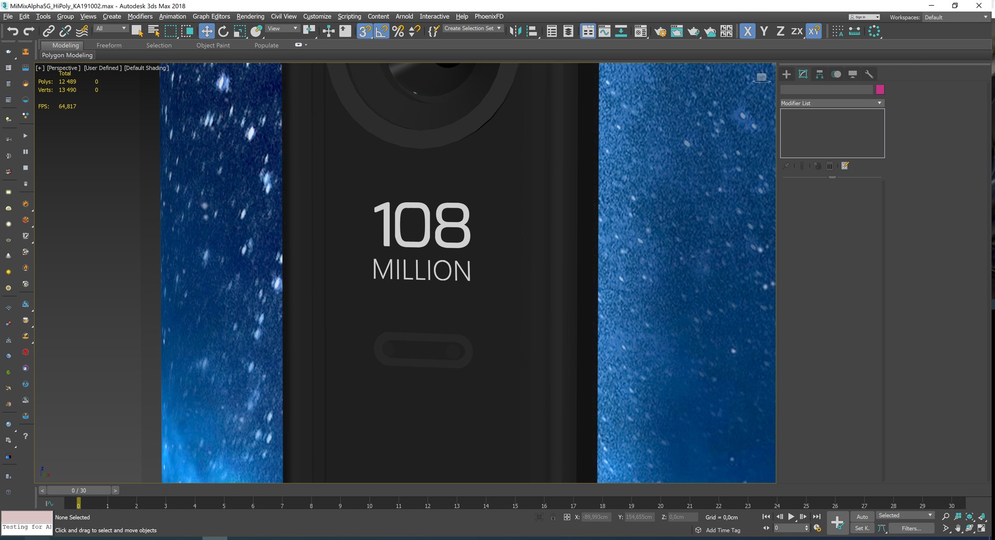Viewport: 995px width, 540px height.
Task: Open the Select by Name dialog
Action: coord(154,32)
